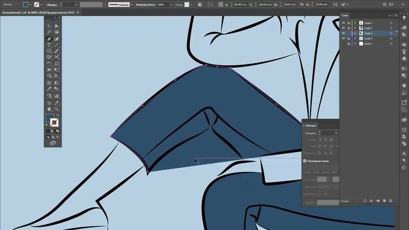The width and height of the screenshot is (409, 230).
Task: Click the document tab title
Action: tap(38, 12)
